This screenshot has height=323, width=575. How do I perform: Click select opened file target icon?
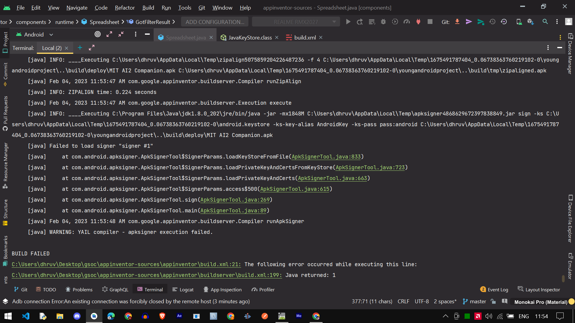point(97,34)
